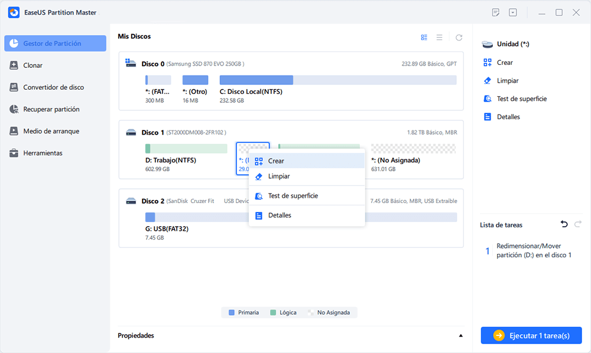The image size is (591, 353).
Task: Click Test de superficie in right panel
Action: point(522,99)
